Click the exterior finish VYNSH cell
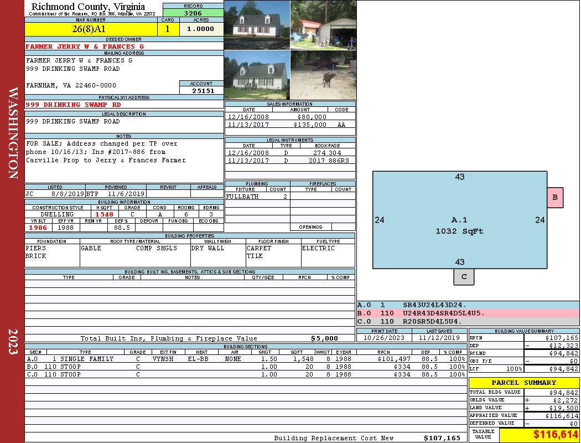 (163, 359)
